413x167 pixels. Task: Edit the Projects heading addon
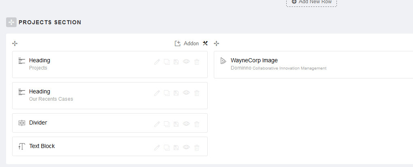[x=157, y=62]
